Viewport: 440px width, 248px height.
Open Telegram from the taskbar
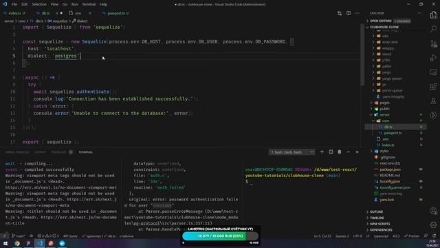coord(62,243)
